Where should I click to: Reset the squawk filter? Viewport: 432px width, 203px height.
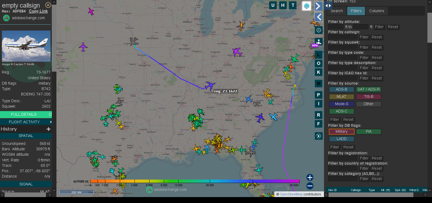point(377,47)
